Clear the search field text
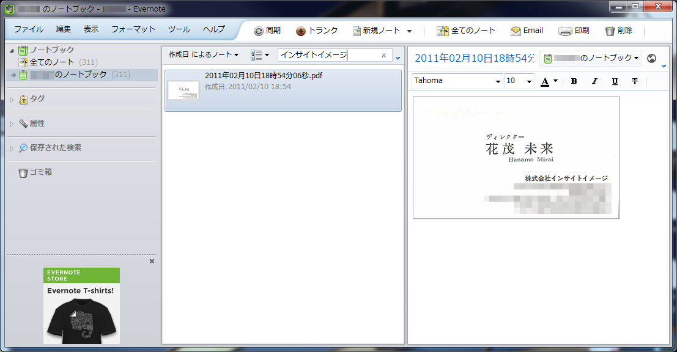 coord(383,55)
